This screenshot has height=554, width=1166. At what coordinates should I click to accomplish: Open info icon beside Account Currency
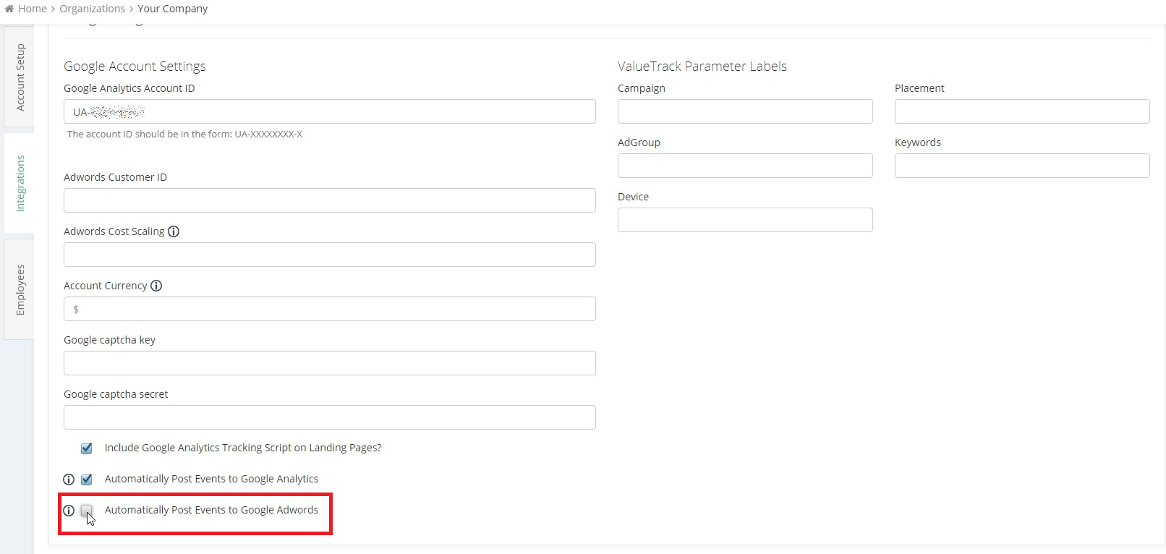156,286
